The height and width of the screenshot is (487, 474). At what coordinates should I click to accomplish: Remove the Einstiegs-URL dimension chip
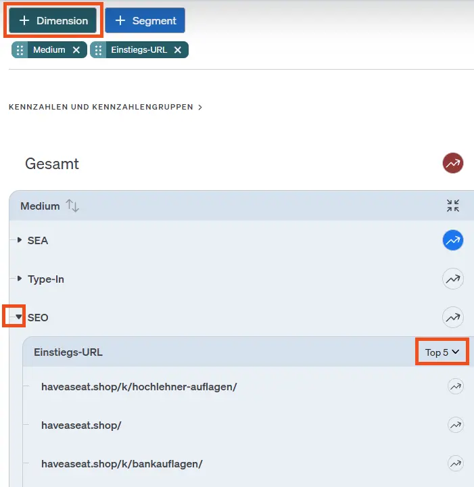click(178, 50)
